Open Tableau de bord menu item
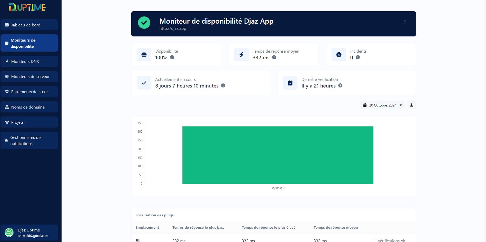Image resolution: width=486 pixels, height=242 pixels. 29,25
